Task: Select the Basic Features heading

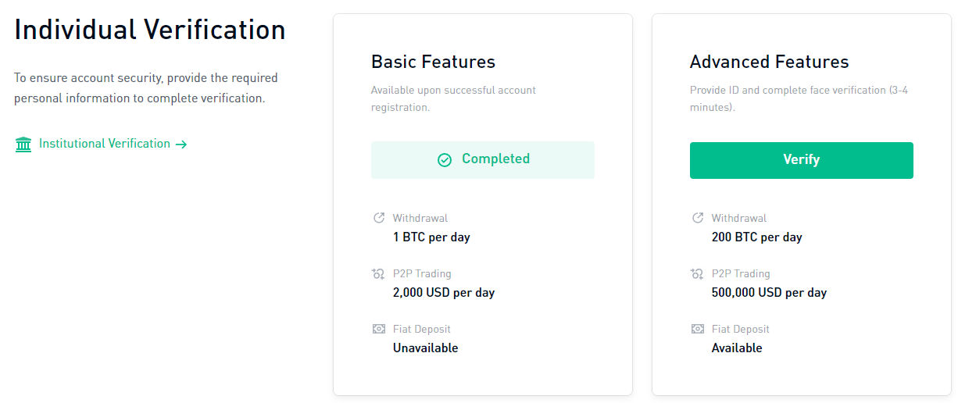Action: click(433, 62)
